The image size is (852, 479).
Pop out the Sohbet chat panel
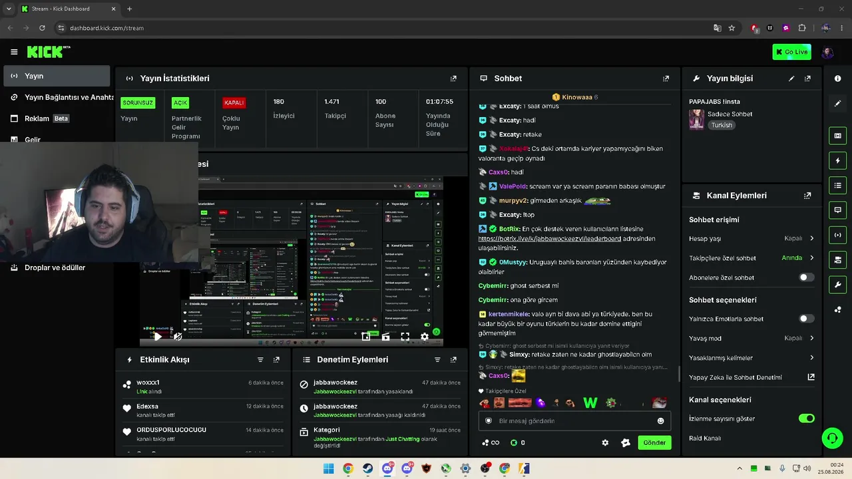coord(666,79)
